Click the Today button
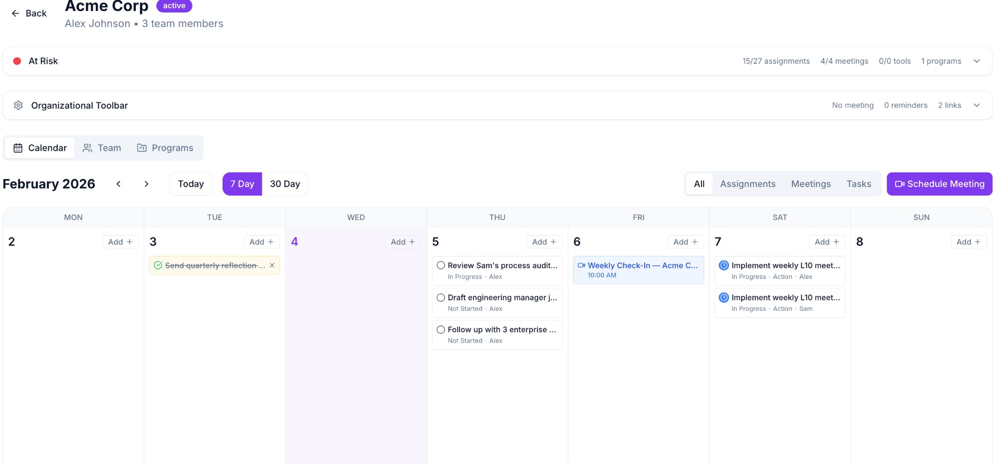 coord(191,184)
